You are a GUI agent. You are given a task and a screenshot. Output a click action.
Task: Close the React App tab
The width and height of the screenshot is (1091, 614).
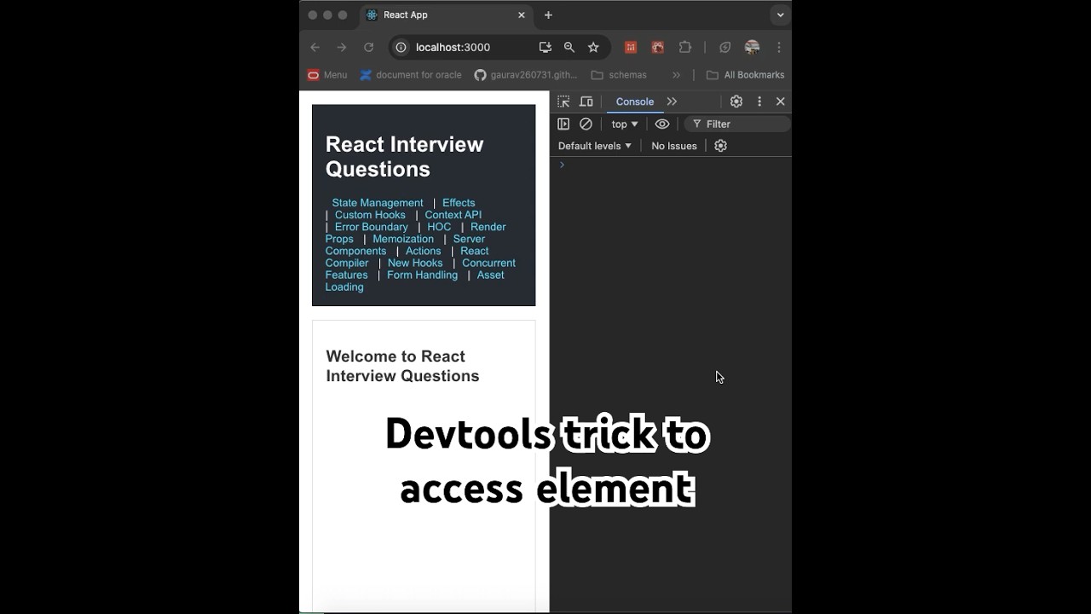[522, 15]
